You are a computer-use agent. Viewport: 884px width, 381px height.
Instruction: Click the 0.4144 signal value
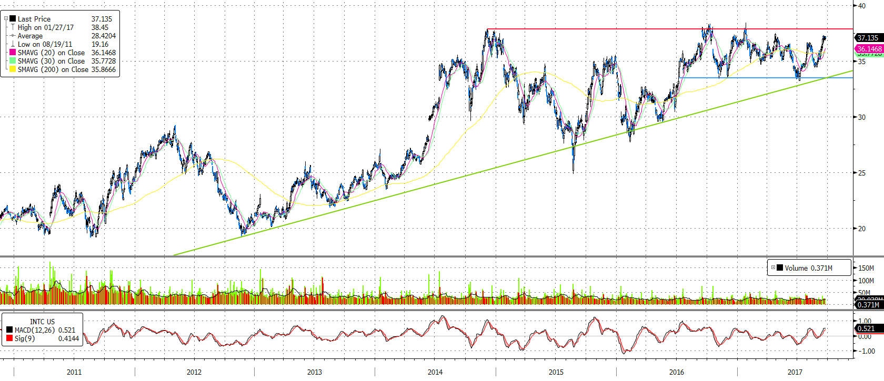pos(68,338)
